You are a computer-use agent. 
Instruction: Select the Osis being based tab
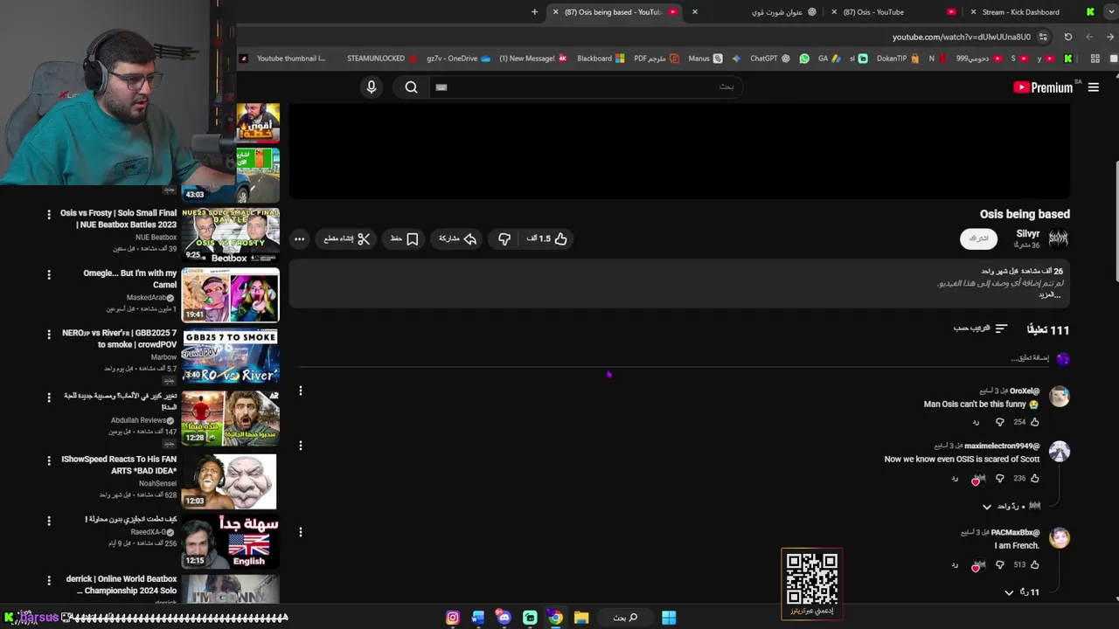click(614, 12)
